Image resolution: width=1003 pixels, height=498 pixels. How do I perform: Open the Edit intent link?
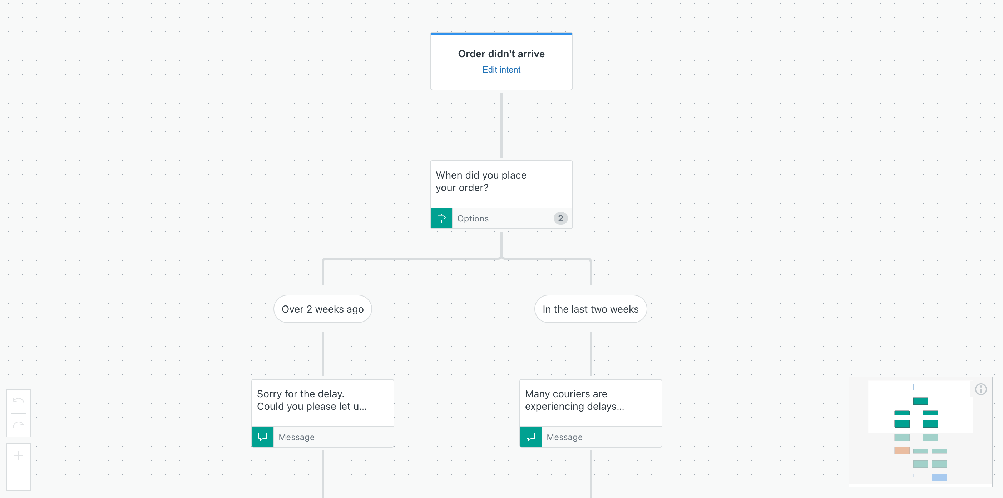click(501, 70)
